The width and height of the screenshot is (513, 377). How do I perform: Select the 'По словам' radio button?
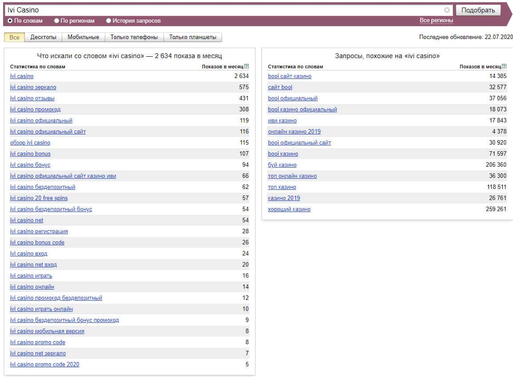(x=10, y=21)
